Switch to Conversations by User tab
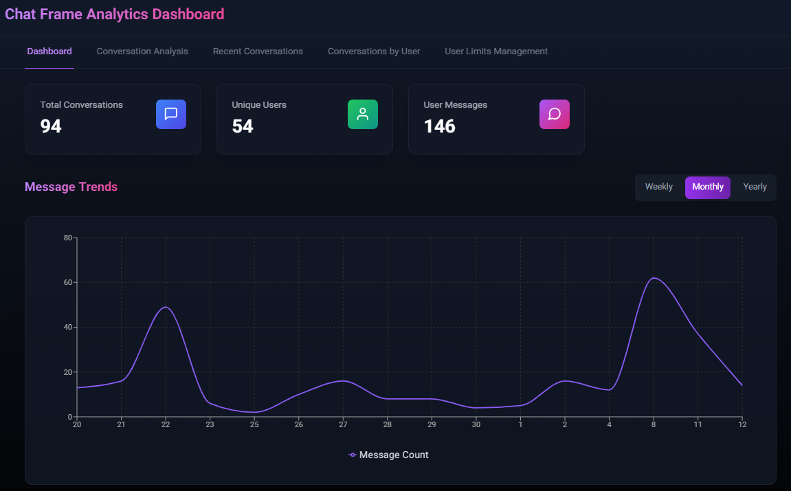The height and width of the screenshot is (491, 791). click(374, 52)
